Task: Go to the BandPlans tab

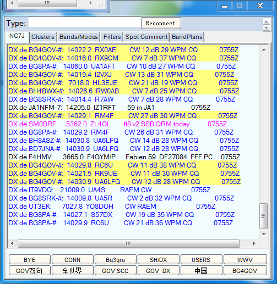Action: pyautogui.click(x=187, y=37)
